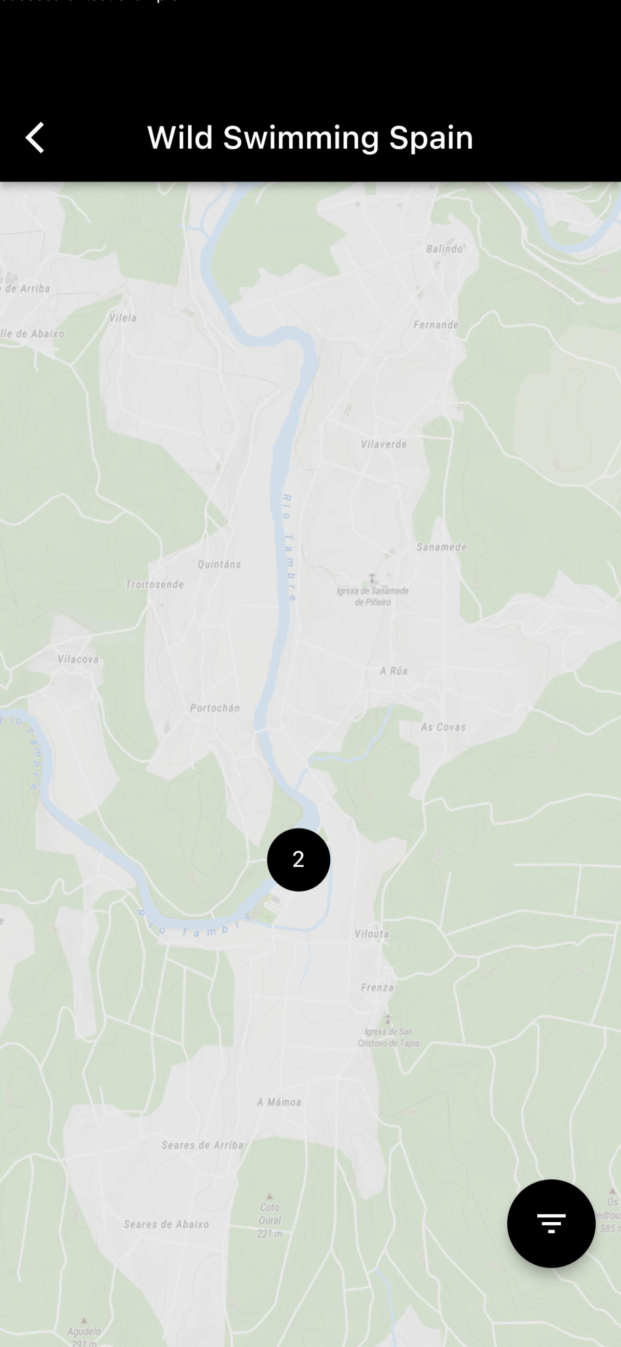Tap the Sanamede place label
The image size is (621, 1347).
(x=442, y=547)
